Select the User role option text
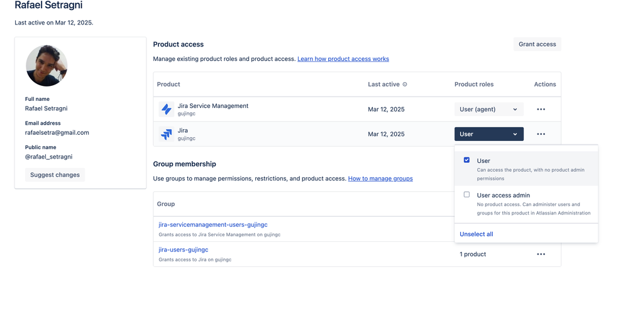The height and width of the screenshot is (309, 628). (483, 161)
